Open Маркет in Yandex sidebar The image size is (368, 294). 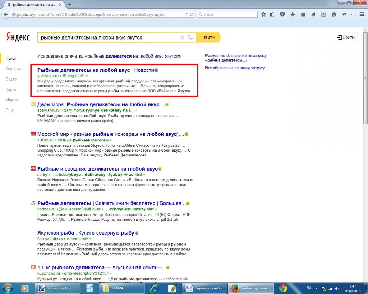pos(12,100)
